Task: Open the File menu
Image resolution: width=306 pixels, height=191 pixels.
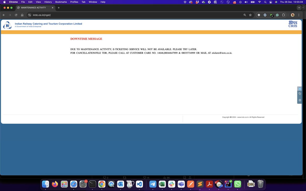Action: [x=23, y=2]
